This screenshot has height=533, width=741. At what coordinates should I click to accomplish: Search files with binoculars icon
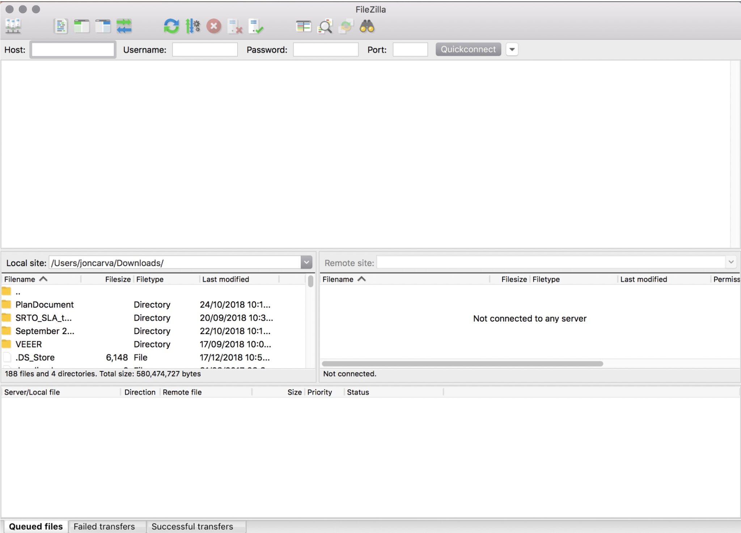click(x=367, y=27)
